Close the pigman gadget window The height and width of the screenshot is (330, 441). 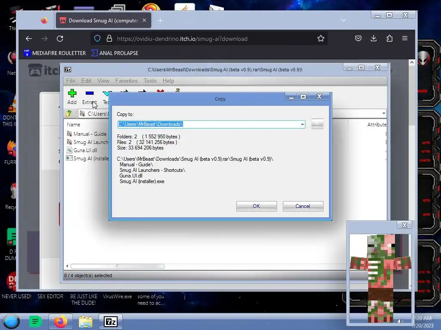(x=404, y=225)
